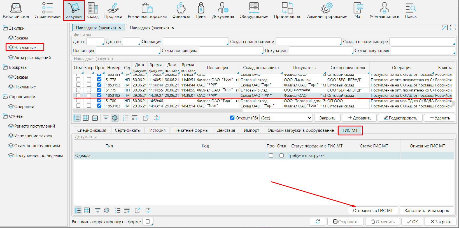Image resolution: width=459 pixels, height=228 pixels.
Task: Click the Поставщик filter input field
Action: pos(128,51)
